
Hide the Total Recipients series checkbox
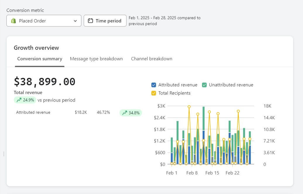point(154,93)
